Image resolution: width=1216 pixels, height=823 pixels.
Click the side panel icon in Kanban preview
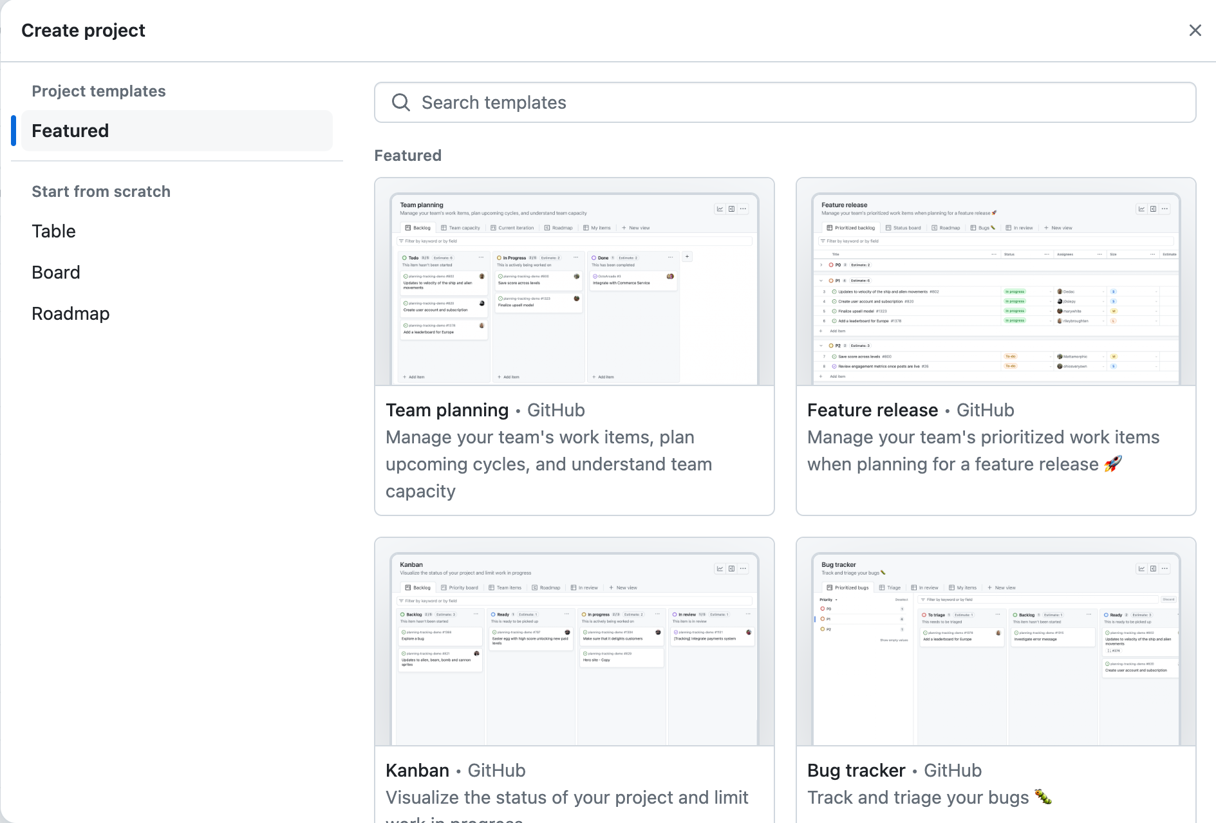[731, 568]
